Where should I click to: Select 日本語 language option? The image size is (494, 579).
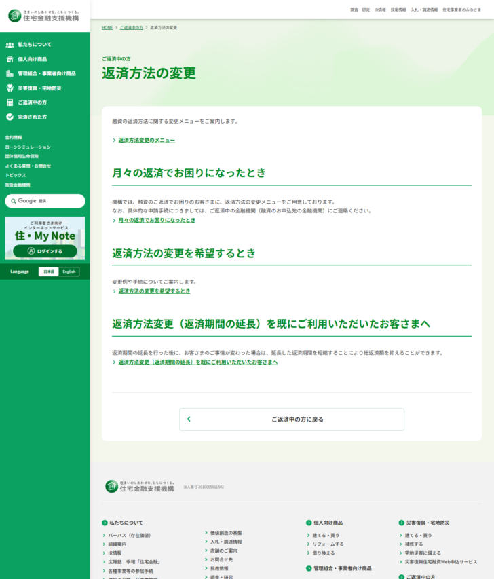pyautogui.click(x=49, y=272)
